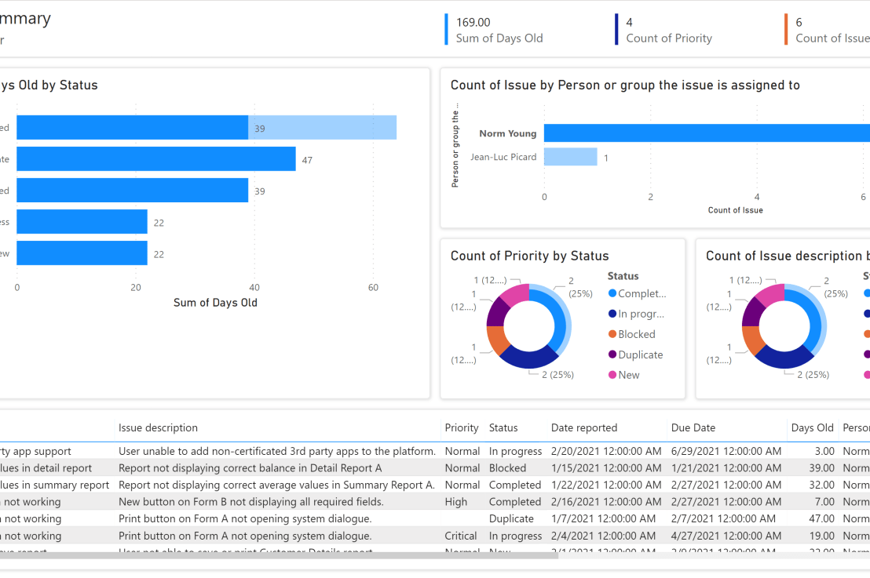
Task: Toggle the Completed legend entry in Count of Priority
Action: 640,293
